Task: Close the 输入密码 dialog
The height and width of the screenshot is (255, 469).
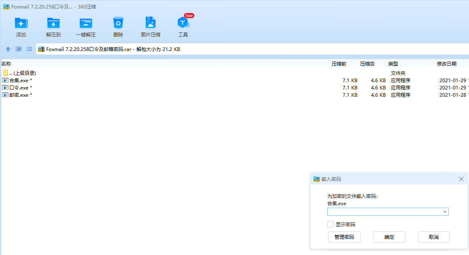Action: tap(461, 179)
